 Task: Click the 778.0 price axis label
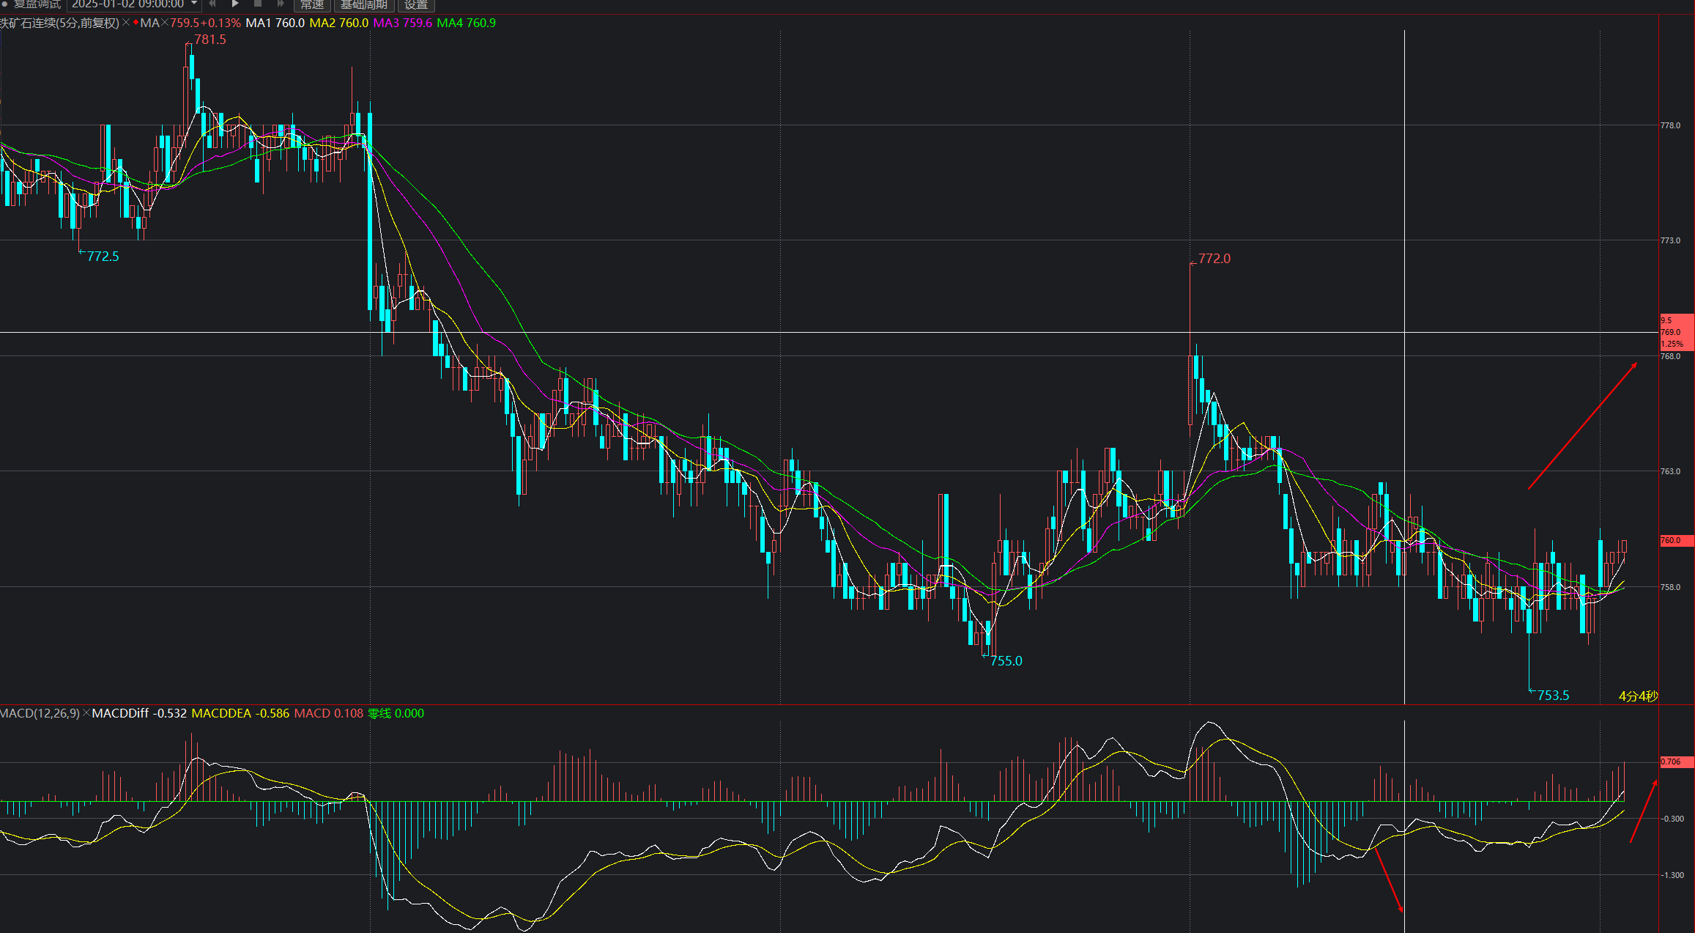tap(1670, 125)
